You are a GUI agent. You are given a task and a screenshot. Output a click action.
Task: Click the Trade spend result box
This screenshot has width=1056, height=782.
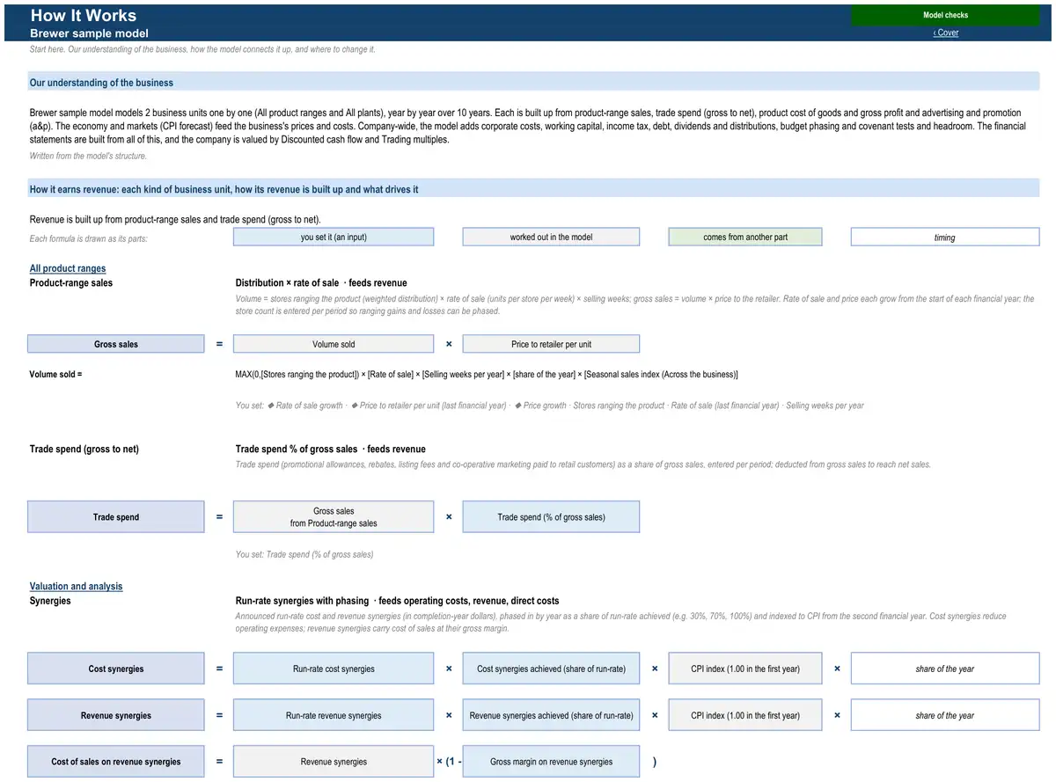116,516
